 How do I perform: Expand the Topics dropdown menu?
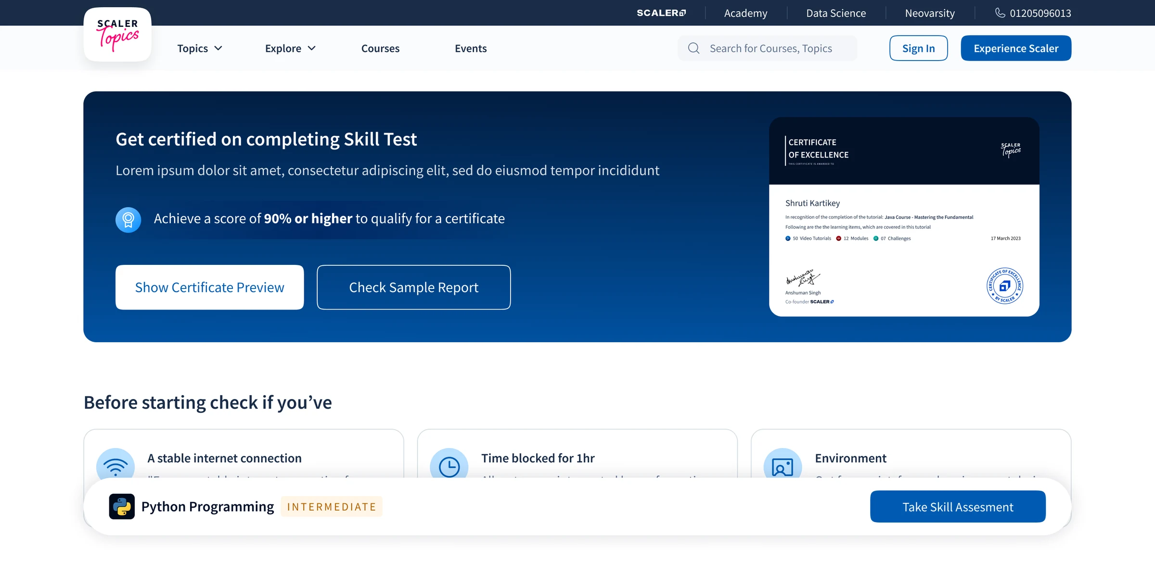coord(200,48)
